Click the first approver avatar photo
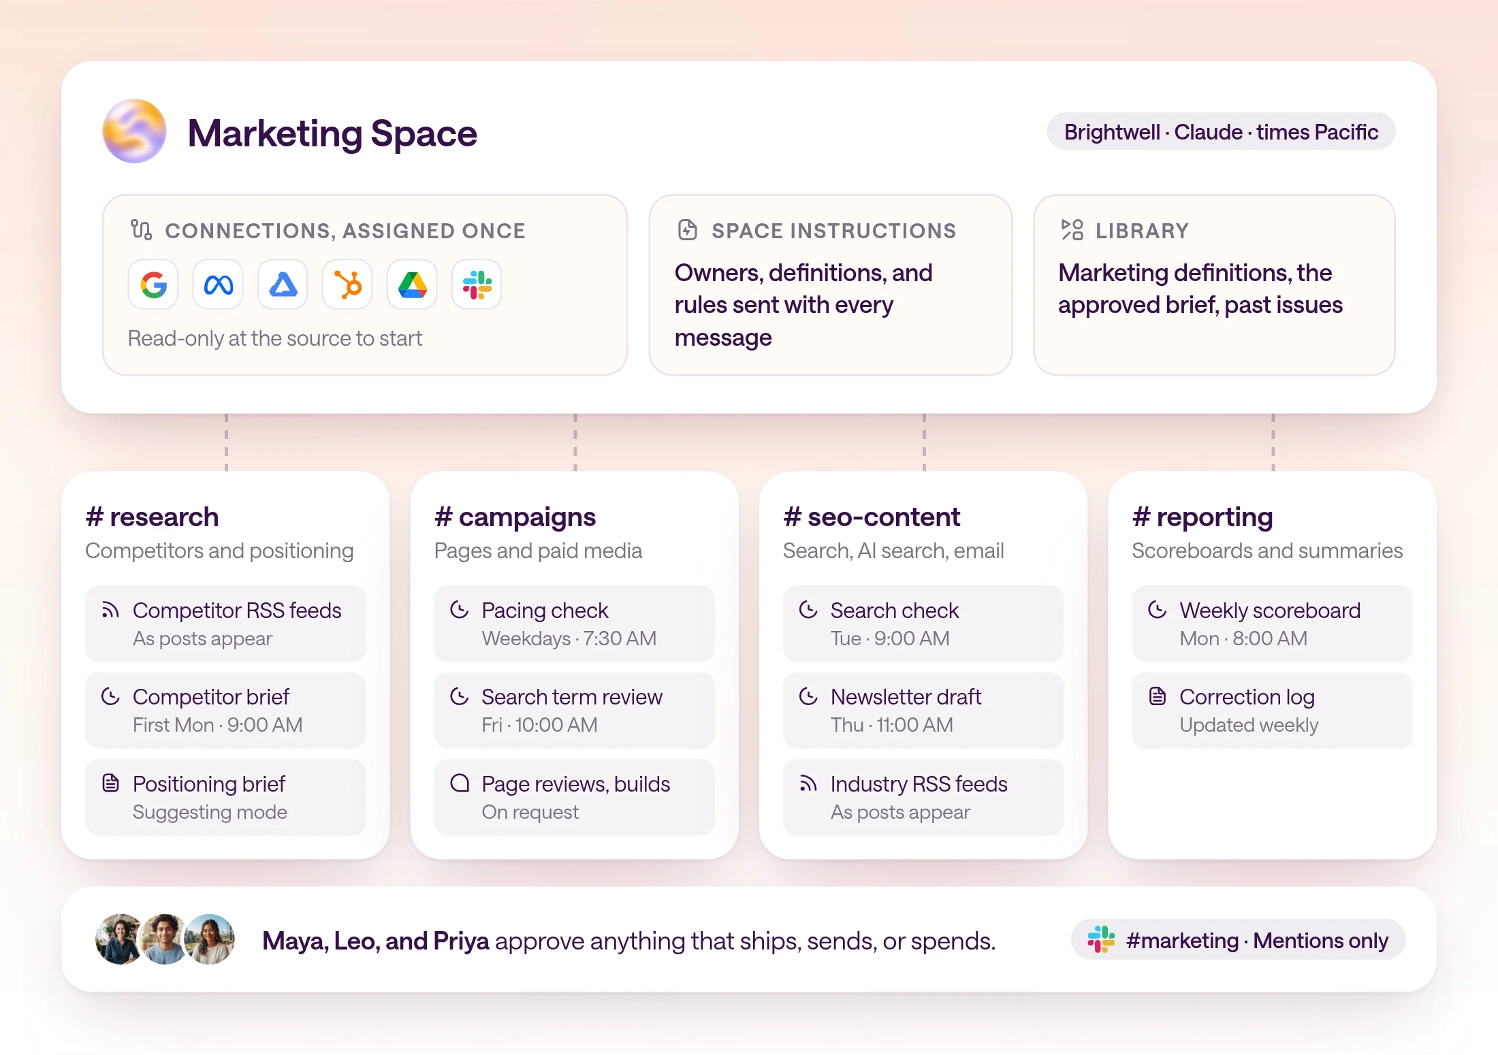Image resolution: width=1498 pixels, height=1055 pixels. [x=118, y=939]
